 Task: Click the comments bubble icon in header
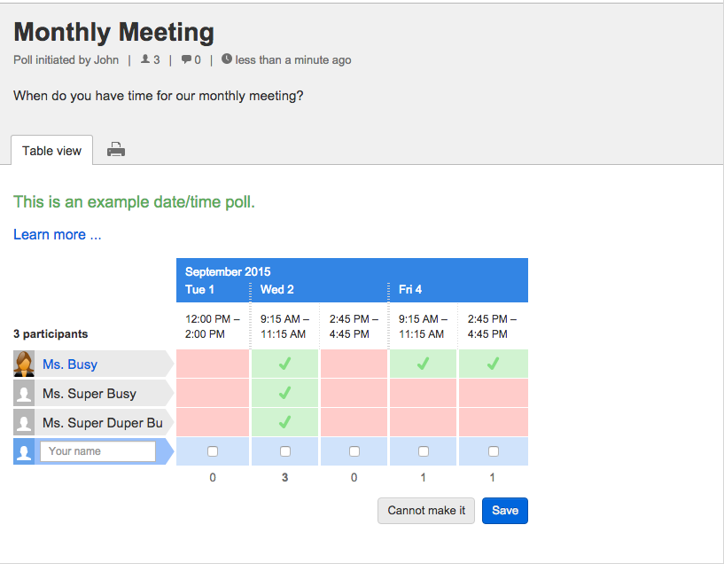coord(186,60)
